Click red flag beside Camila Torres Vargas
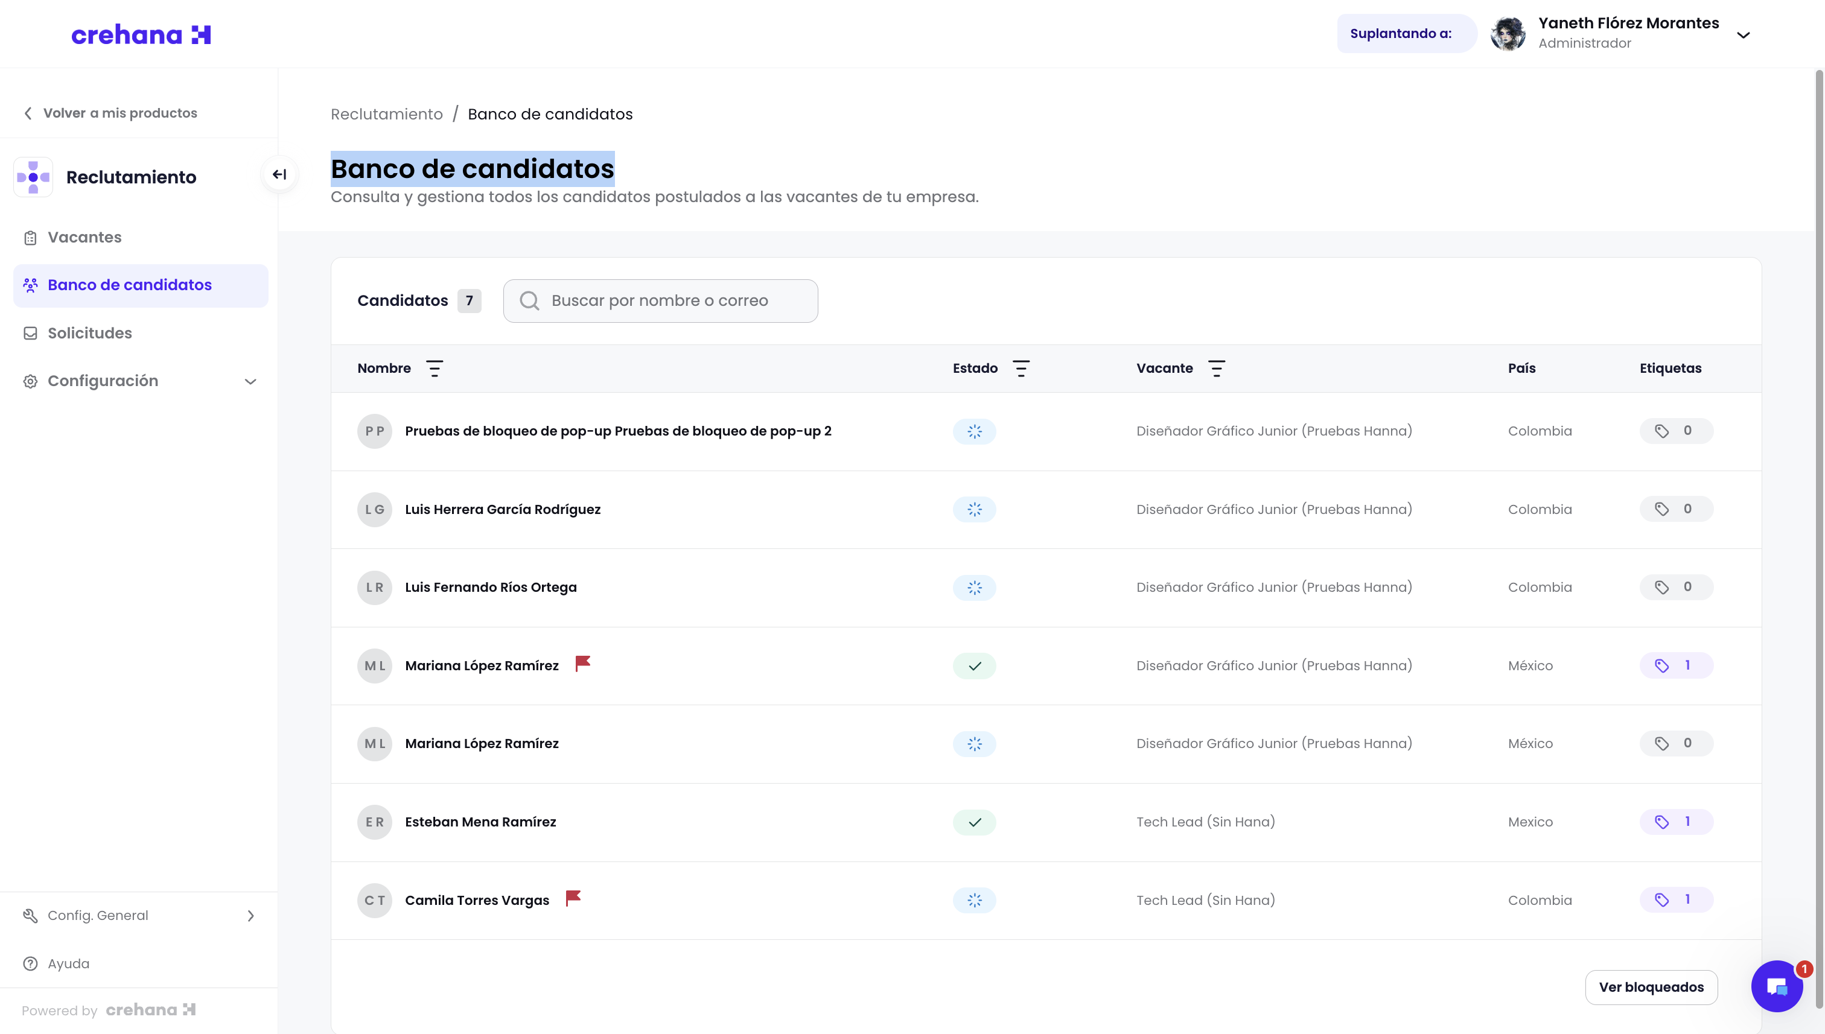 (573, 898)
